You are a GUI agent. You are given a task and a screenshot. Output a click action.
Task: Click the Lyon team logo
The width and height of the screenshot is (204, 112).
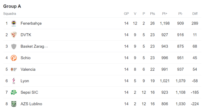coord(14,81)
